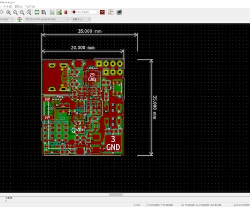Click the pad labeled 29 GND
This screenshot has width=250, height=207.
[x=92, y=77]
